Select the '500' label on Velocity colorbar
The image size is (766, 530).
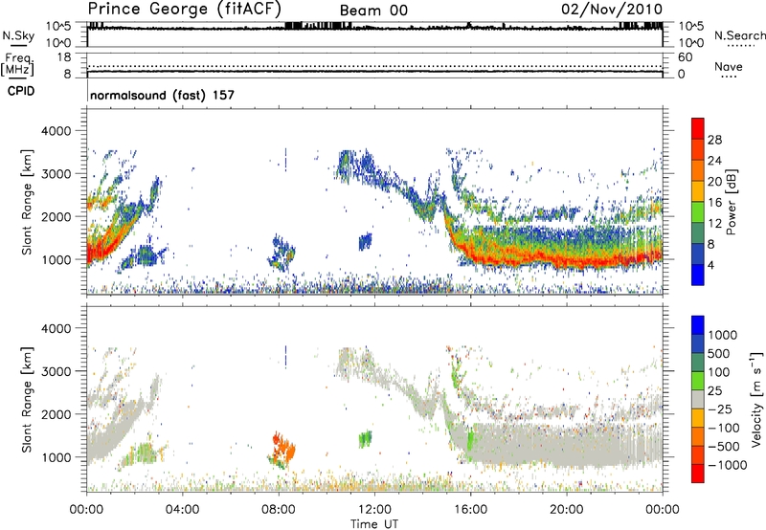720,353
